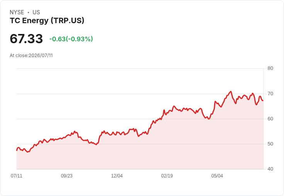
Task: Click the 07/11 x-axis date label
Action: coord(17,176)
